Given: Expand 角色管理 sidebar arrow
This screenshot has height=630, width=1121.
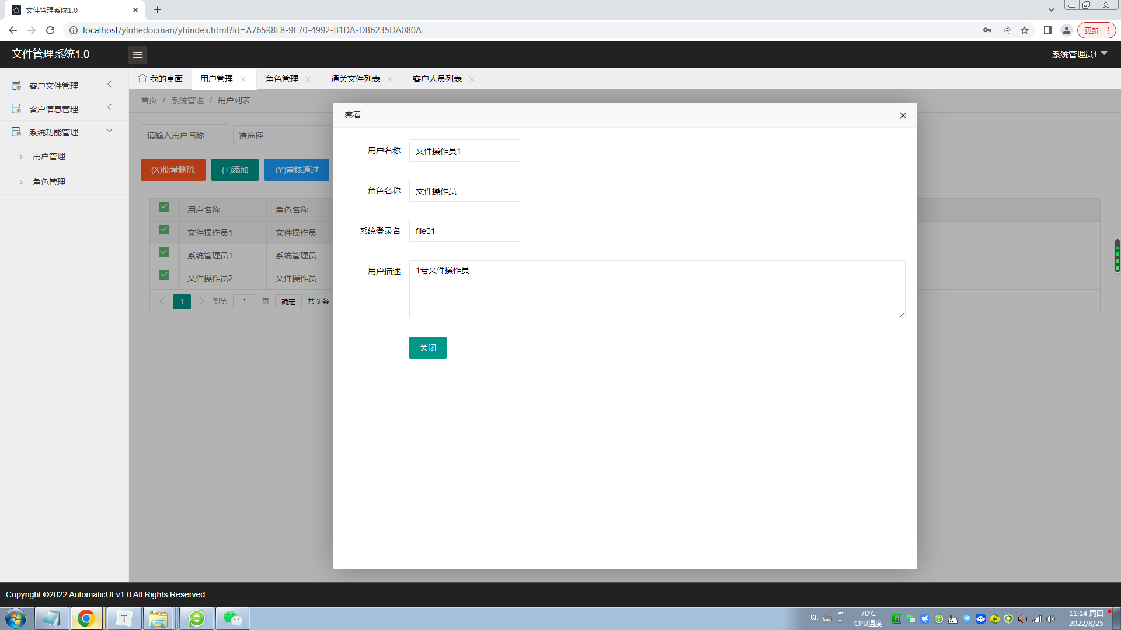Looking at the screenshot, I should point(21,182).
